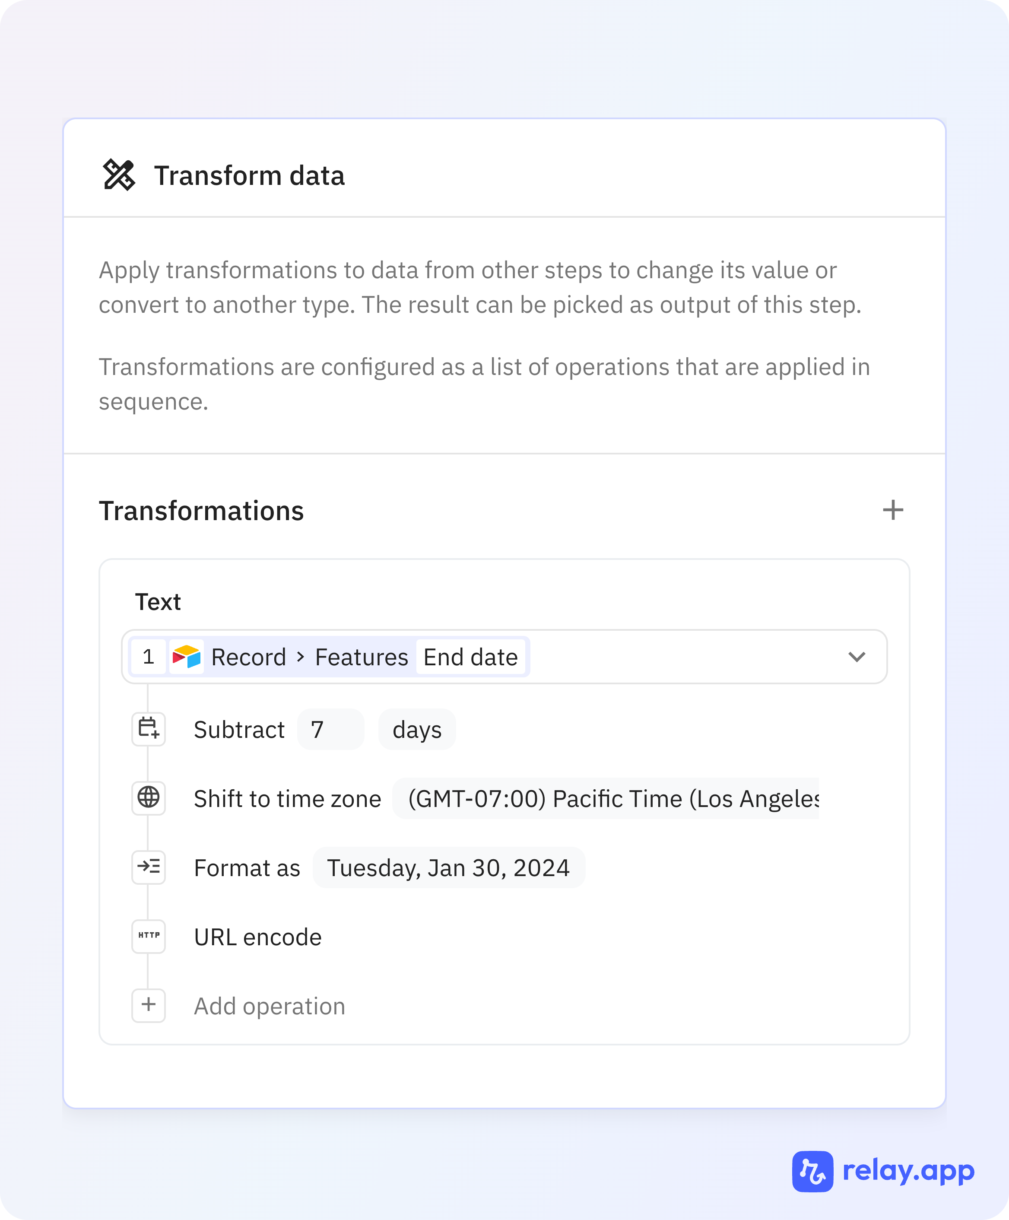Viewport: 1009px width, 1220px height.
Task: Click the plus icon beside Transformations
Action: tap(892, 510)
